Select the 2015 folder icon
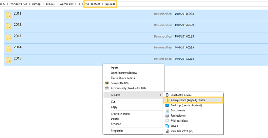 pos(8,60)
